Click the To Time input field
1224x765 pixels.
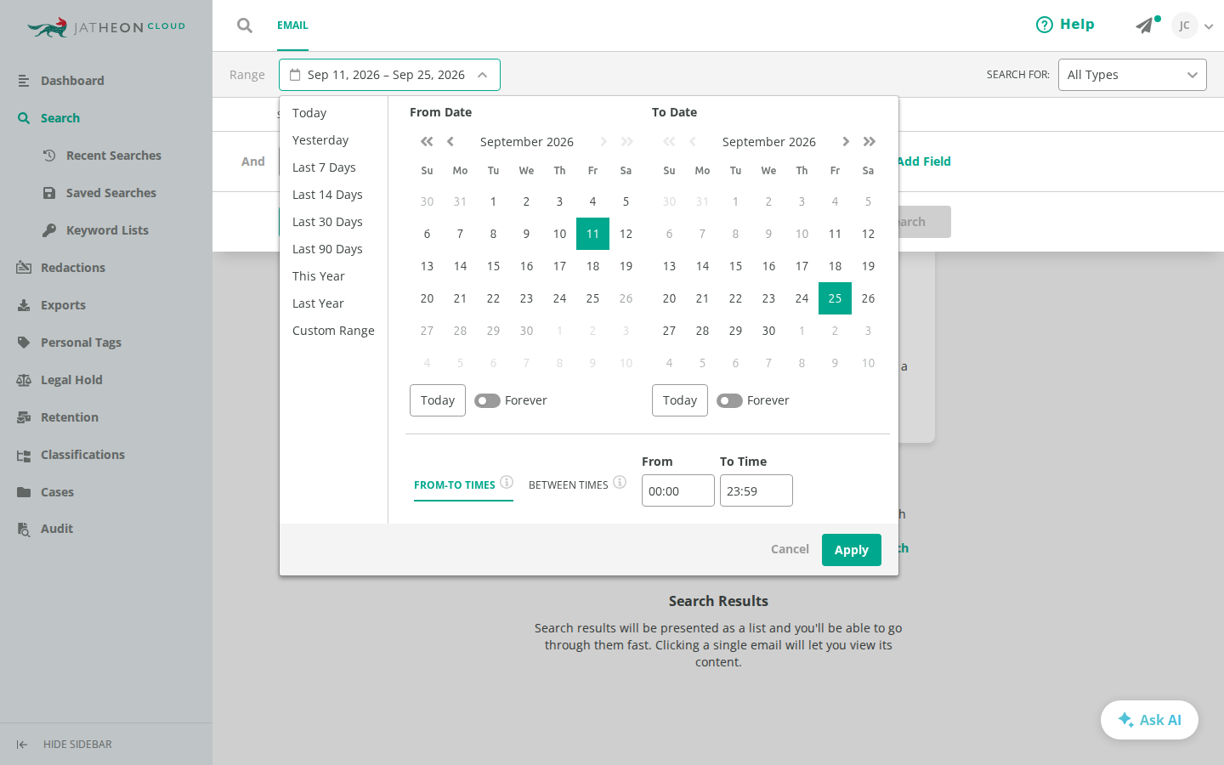tap(756, 490)
